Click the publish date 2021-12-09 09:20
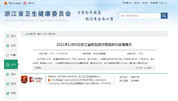The image size is (178, 101). coord(58,54)
